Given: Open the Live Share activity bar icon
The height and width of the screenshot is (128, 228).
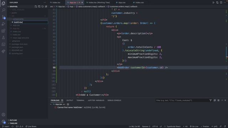Looking at the screenshot, I should pyautogui.click(x=3, y=51).
